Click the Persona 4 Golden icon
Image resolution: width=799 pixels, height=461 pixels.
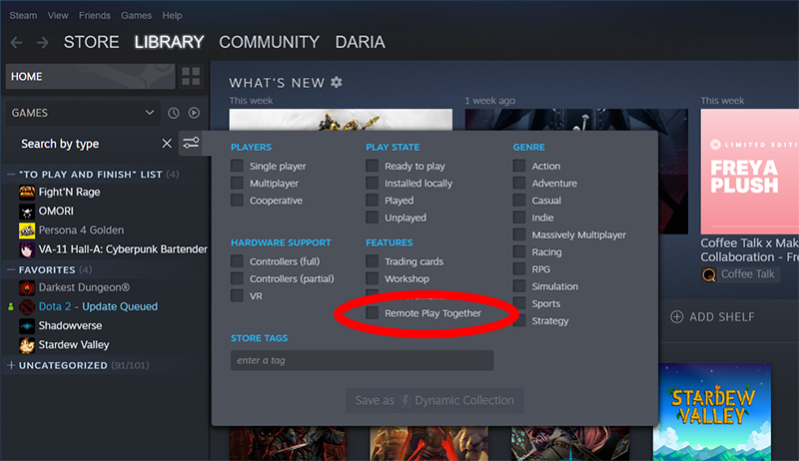27,230
